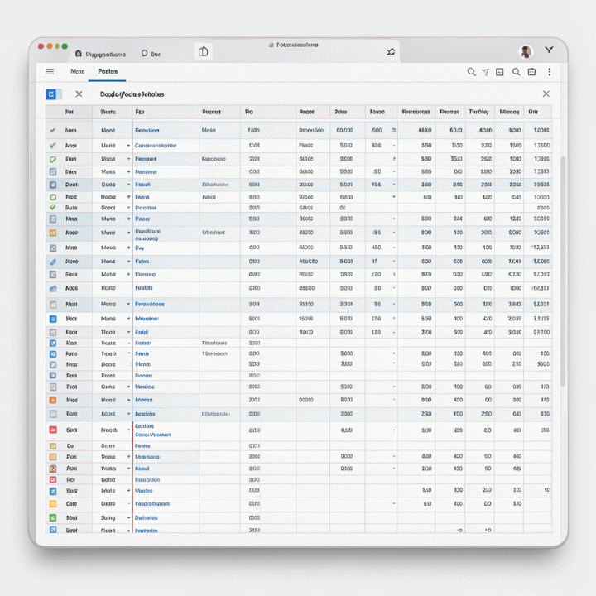Open the blue link in pencil-icon row
Image resolution: width=596 pixels, height=596 pixels.
point(142,262)
